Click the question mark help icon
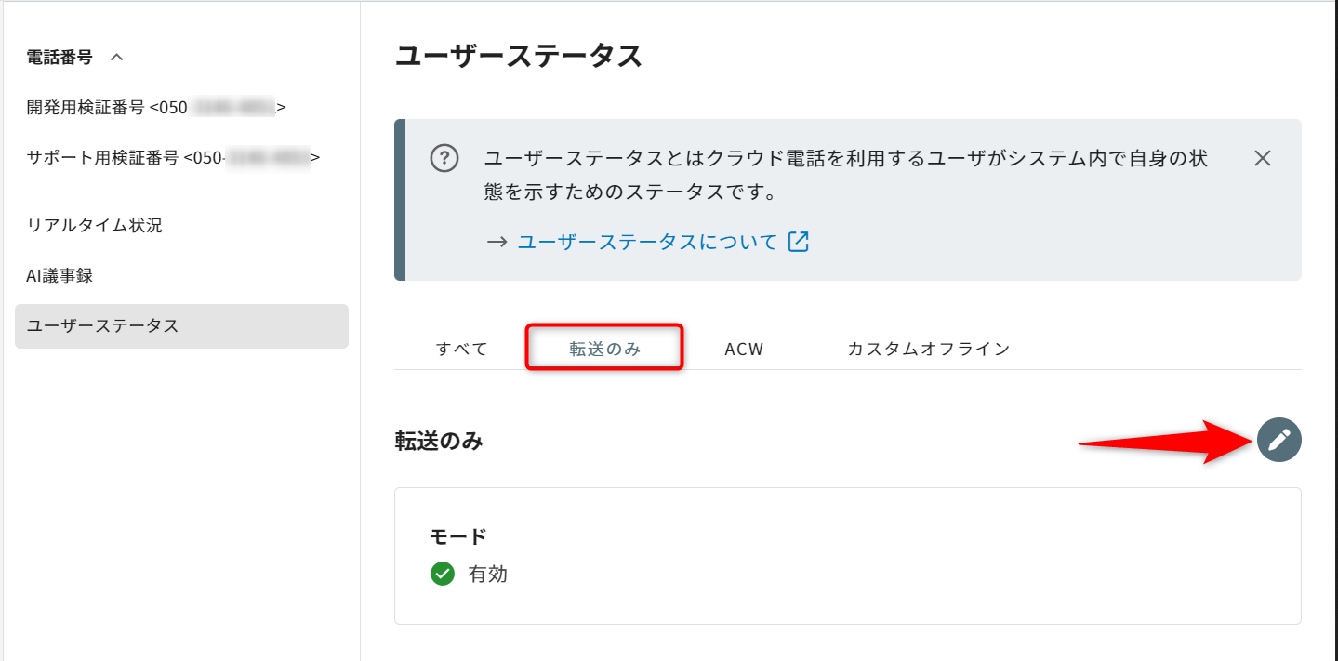The image size is (1338, 661). click(444, 158)
